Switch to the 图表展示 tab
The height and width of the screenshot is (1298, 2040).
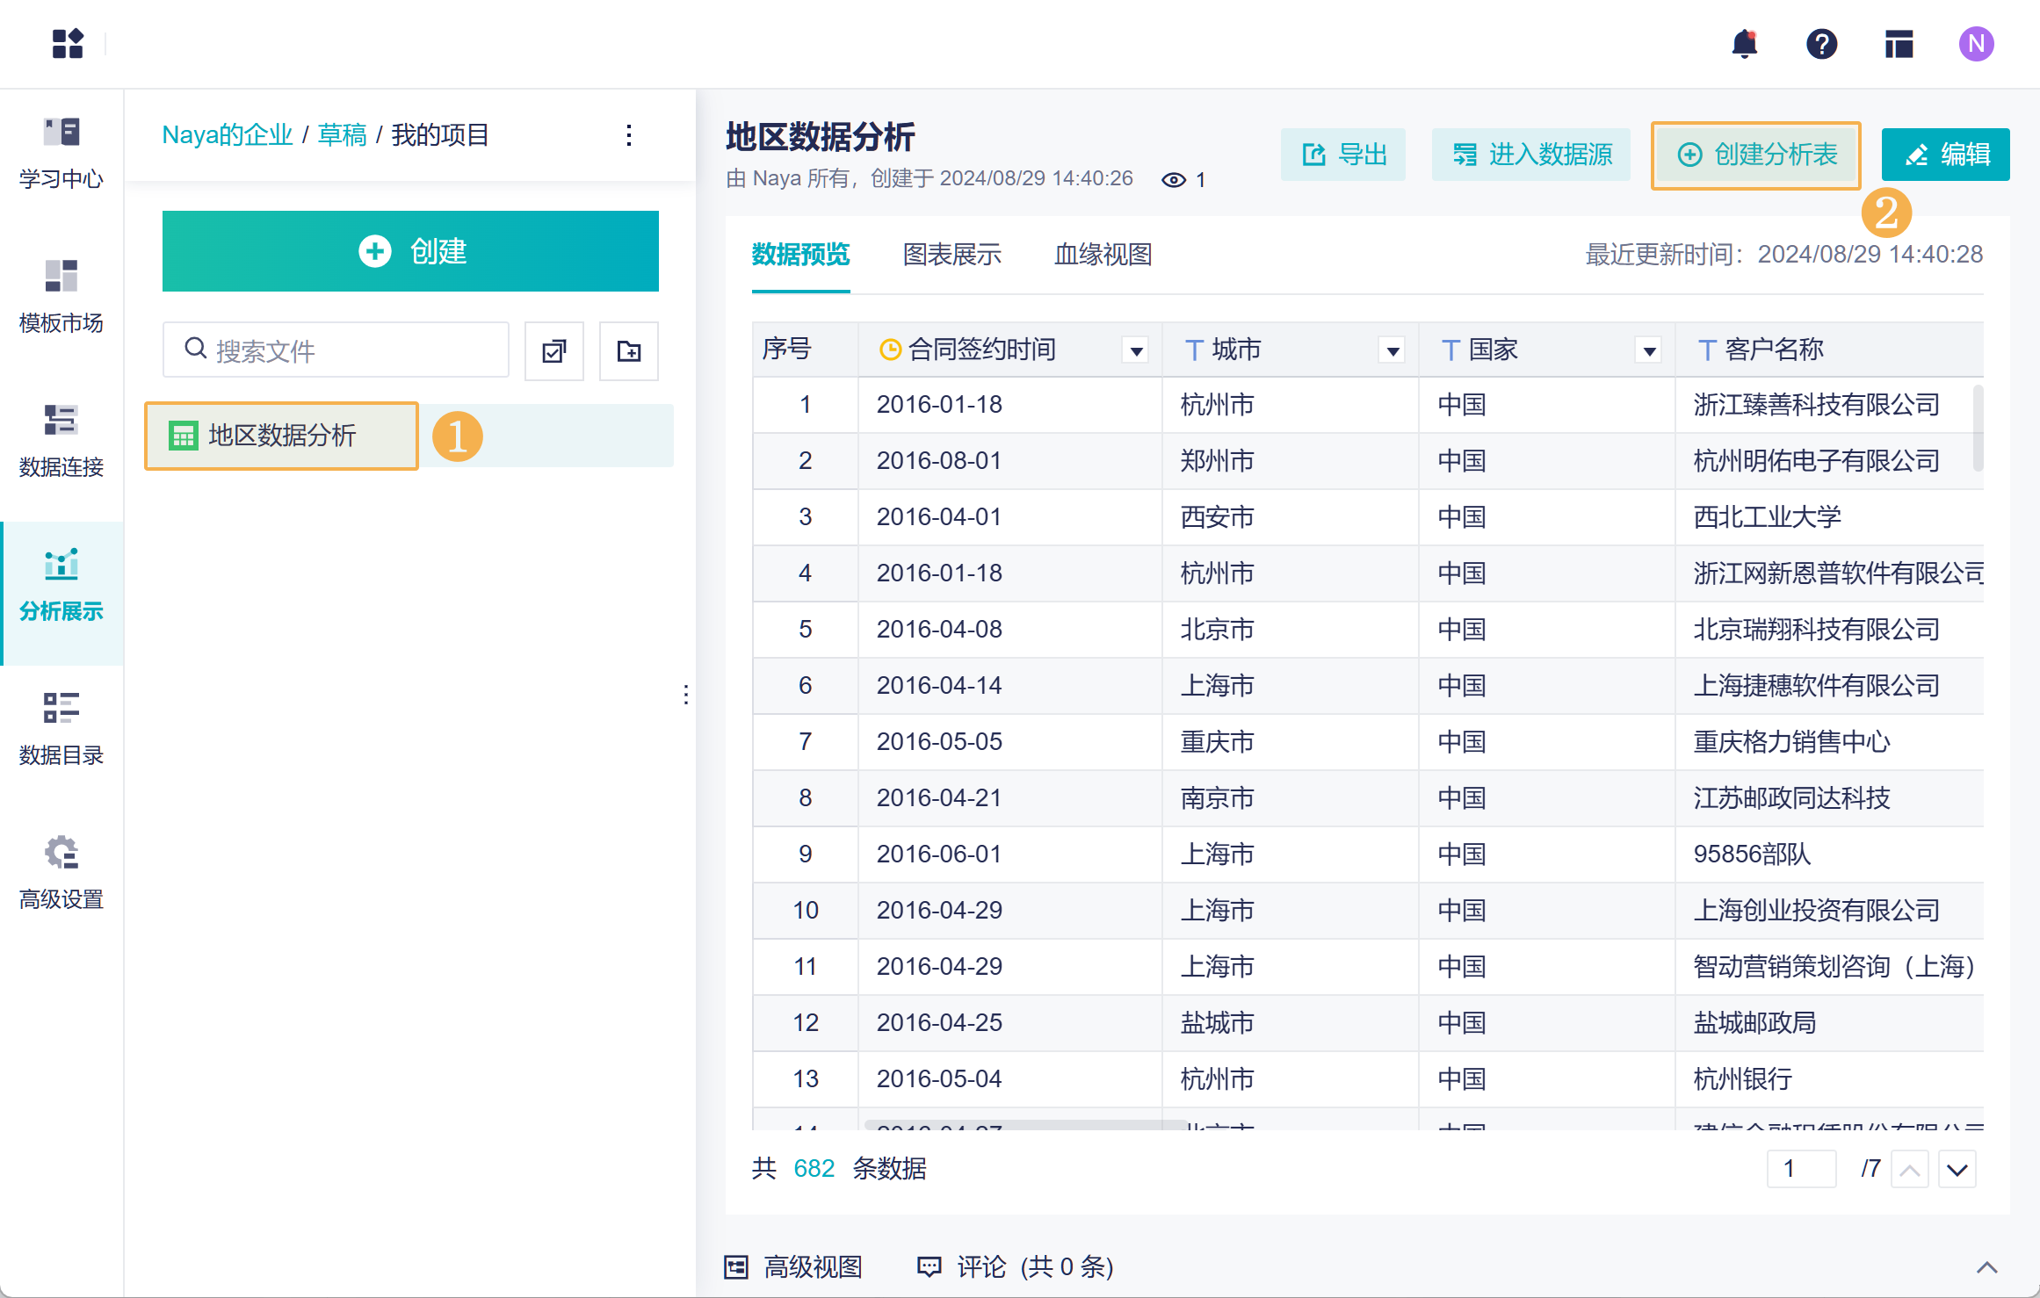951,255
